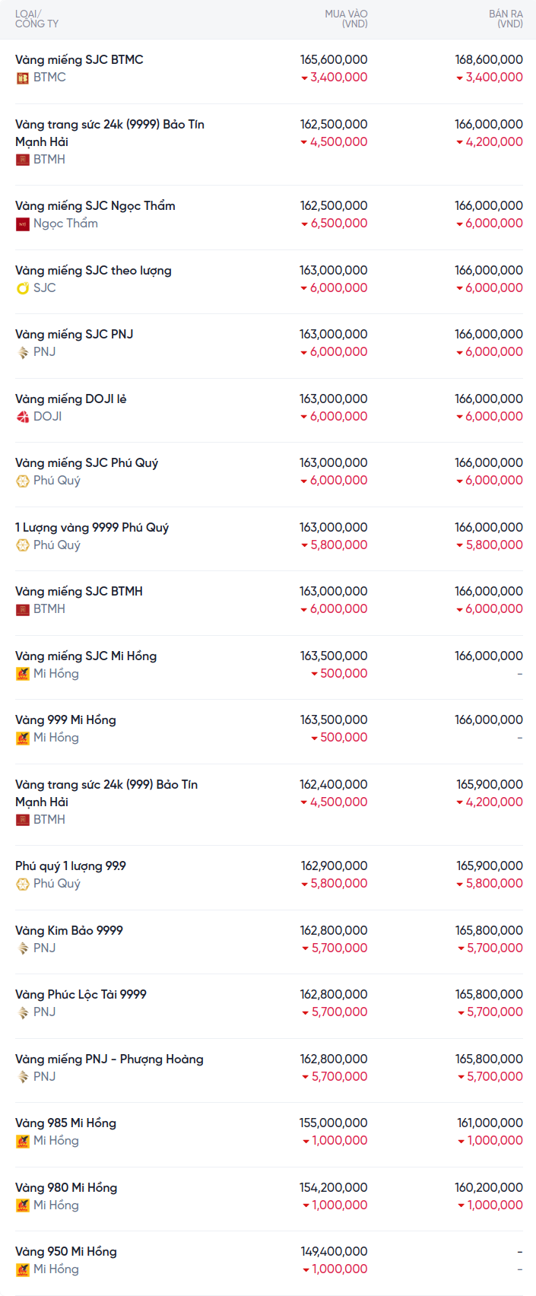Click Mi Hồng logo under Vàng 950 Mi Hồng
This screenshot has width=536, height=1296.
23,1269
